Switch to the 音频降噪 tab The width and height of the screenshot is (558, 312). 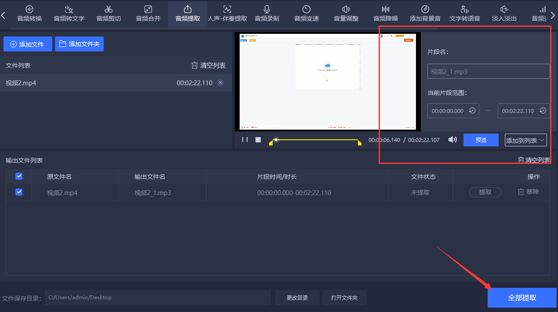pyautogui.click(x=386, y=14)
